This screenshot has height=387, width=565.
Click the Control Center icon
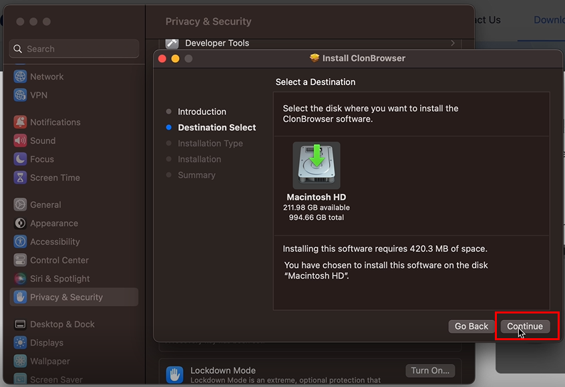point(20,260)
